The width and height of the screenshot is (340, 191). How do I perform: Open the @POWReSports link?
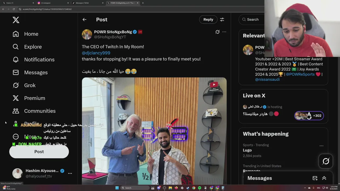pyautogui.click(x=300, y=74)
